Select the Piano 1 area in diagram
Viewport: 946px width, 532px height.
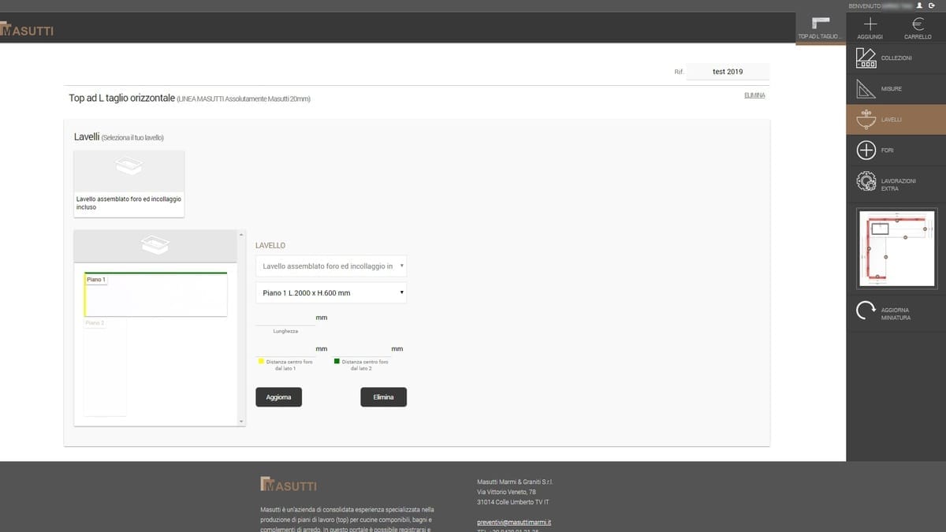click(155, 295)
